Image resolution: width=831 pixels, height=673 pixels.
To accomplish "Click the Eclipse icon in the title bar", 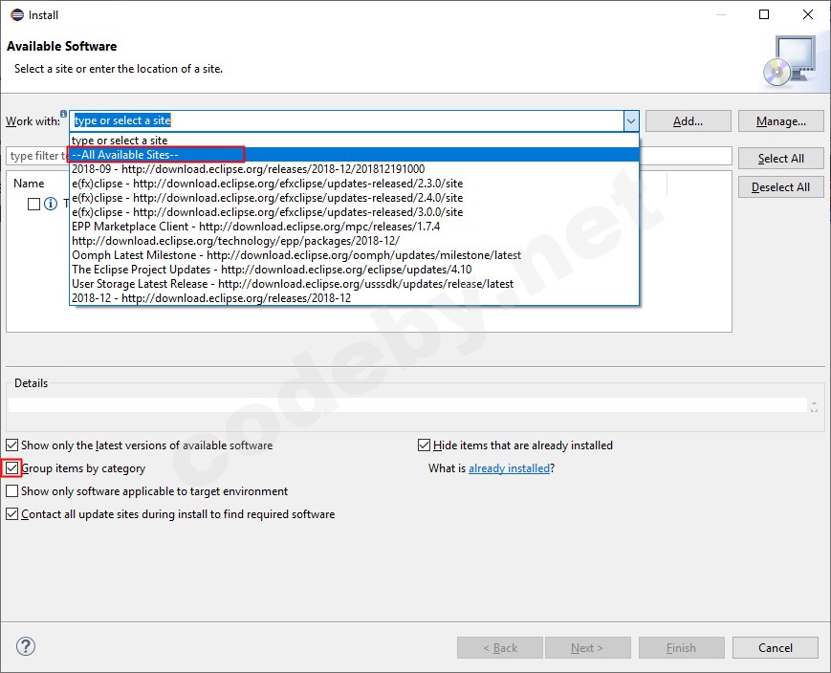I will [17, 15].
